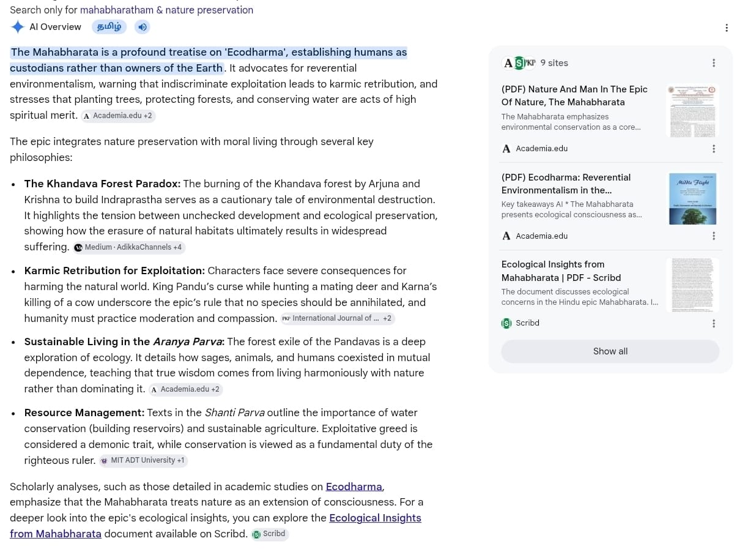
Task: Open the Scribd citation chip at the end
Action: 269,534
